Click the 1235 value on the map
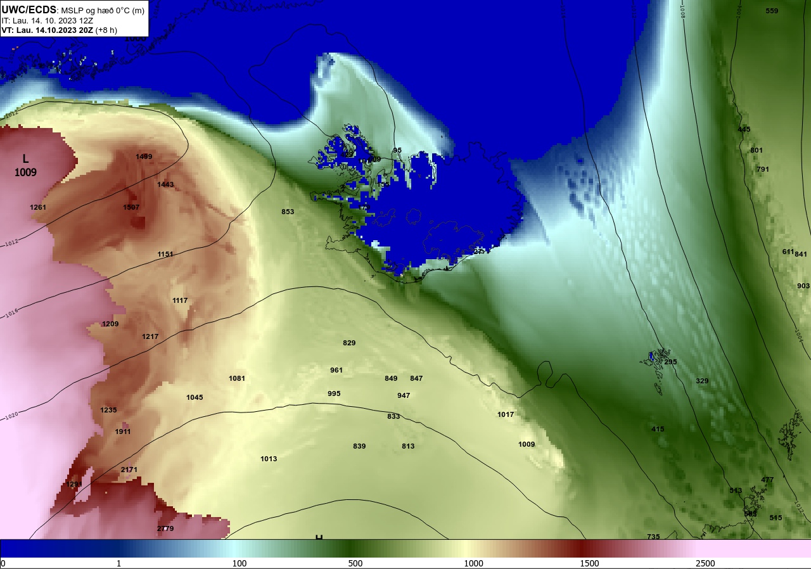The image size is (811, 569). (108, 410)
